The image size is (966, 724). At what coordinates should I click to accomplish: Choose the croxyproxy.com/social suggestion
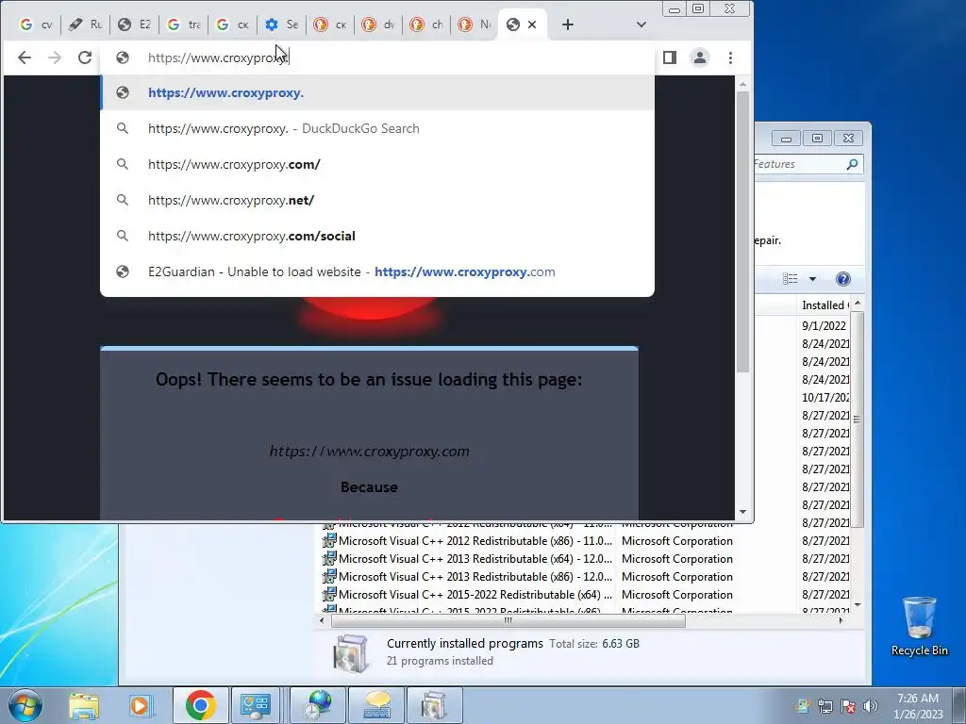pos(377,236)
